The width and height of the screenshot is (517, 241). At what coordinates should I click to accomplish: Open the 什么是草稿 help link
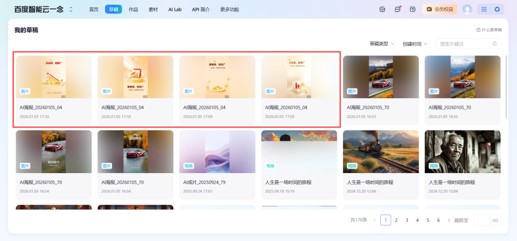[489, 30]
